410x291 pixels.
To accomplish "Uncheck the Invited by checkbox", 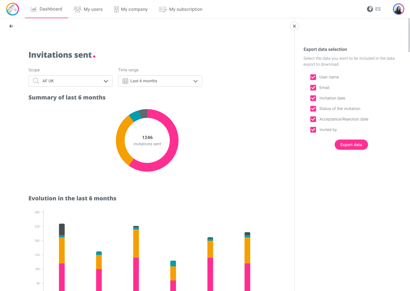I will click(x=313, y=130).
